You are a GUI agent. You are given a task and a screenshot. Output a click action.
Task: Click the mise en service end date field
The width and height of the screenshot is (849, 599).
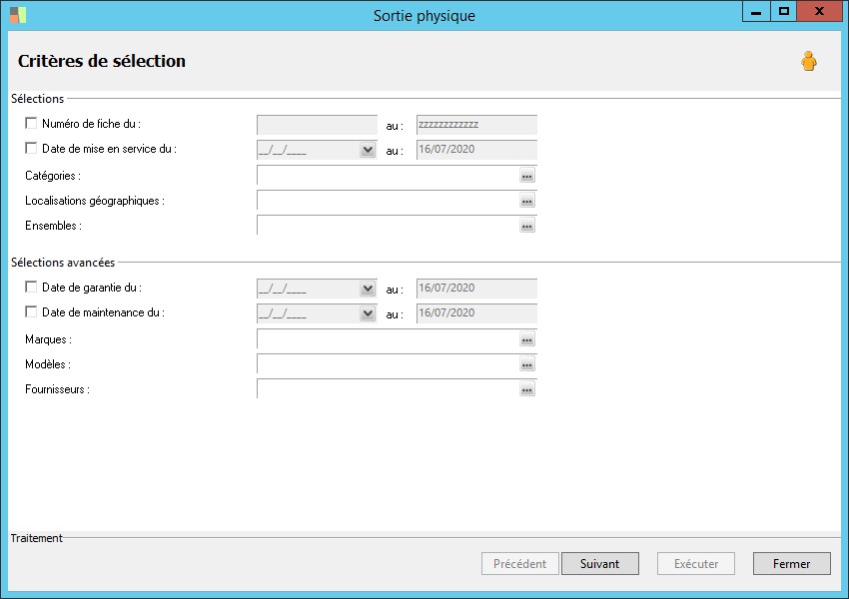(476, 150)
